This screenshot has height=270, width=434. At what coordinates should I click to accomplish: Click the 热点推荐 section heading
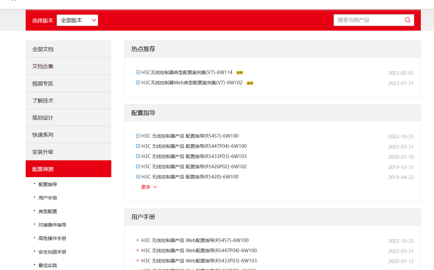143,49
